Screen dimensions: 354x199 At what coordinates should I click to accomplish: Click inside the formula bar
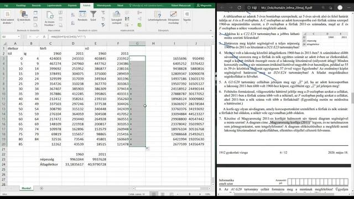pos(130,36)
